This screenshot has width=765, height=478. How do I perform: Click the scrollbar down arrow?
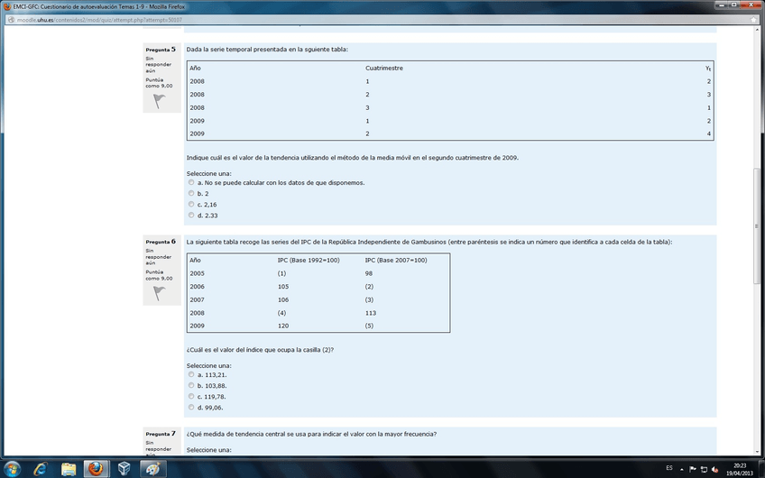tap(757, 452)
